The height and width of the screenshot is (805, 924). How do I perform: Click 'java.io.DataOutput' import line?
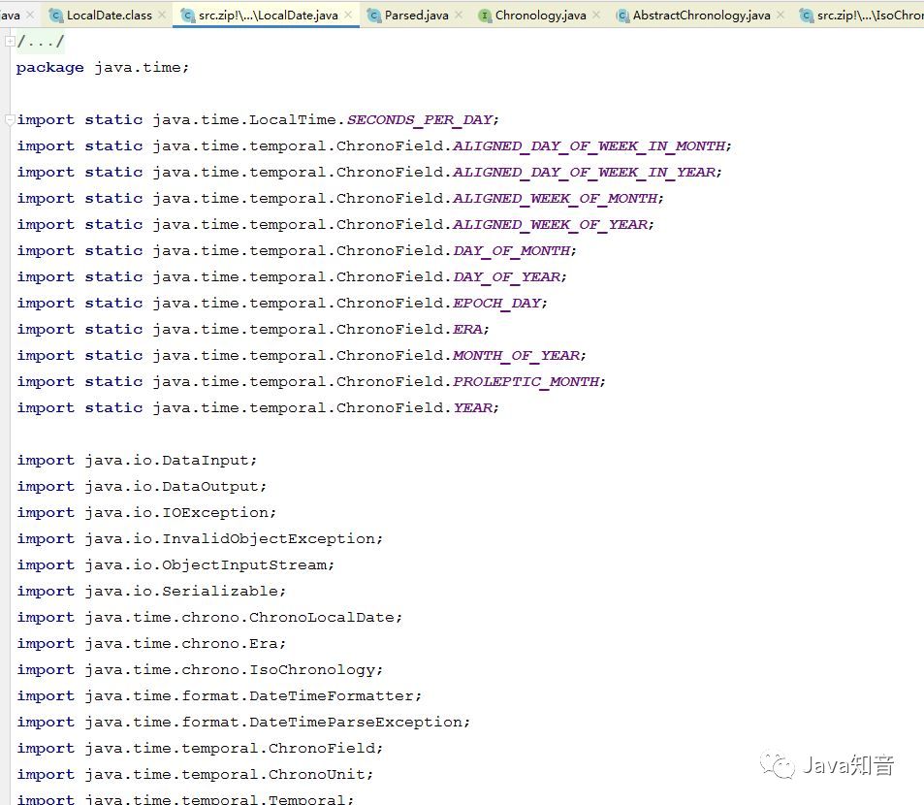pyautogui.click(x=142, y=486)
